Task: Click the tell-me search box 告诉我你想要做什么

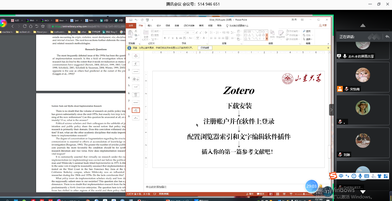Action: coord(237,26)
